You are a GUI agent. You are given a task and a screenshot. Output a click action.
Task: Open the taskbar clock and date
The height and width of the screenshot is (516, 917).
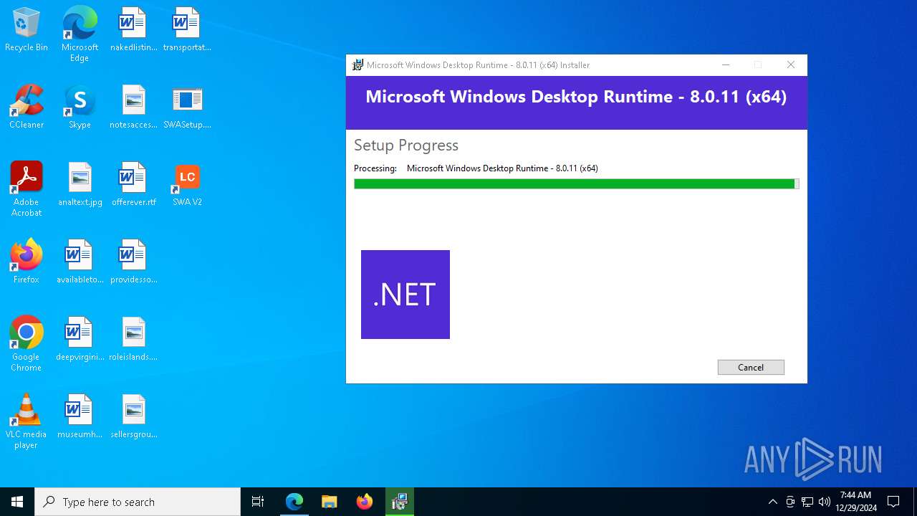pyautogui.click(x=855, y=502)
